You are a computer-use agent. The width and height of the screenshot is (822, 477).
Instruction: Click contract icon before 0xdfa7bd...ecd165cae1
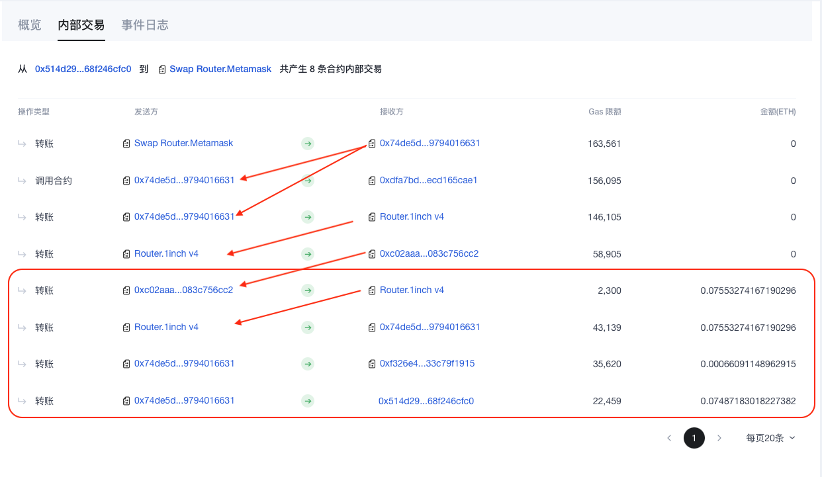pos(372,181)
